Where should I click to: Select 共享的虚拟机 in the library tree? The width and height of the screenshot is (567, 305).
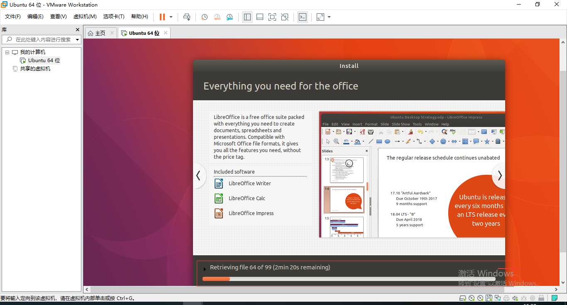[x=35, y=69]
